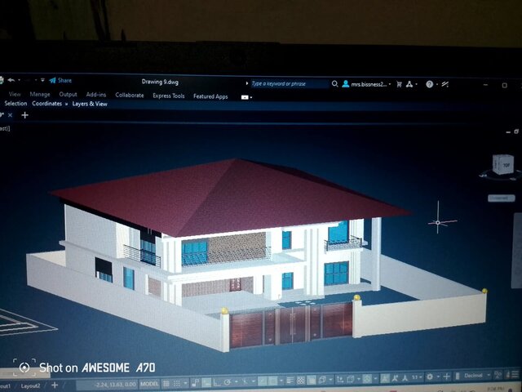Viewport: 522px width, 392px height.
Task: Open the Decimal drawing units dropdown
Action: pyautogui.click(x=476, y=376)
